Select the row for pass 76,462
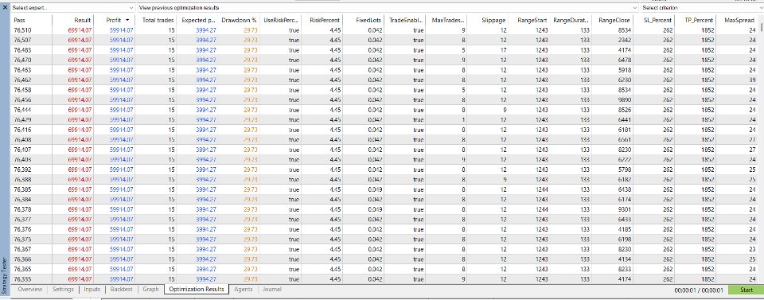The image size is (764, 300). pos(384,80)
